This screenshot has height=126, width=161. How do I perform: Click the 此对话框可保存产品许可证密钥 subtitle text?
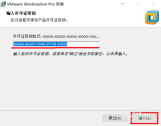[39, 20]
